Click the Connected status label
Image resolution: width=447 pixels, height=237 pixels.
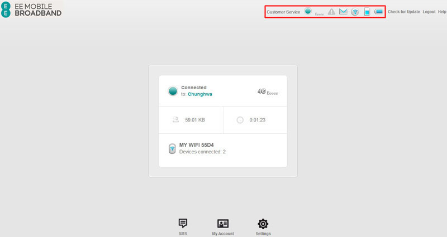coord(194,88)
